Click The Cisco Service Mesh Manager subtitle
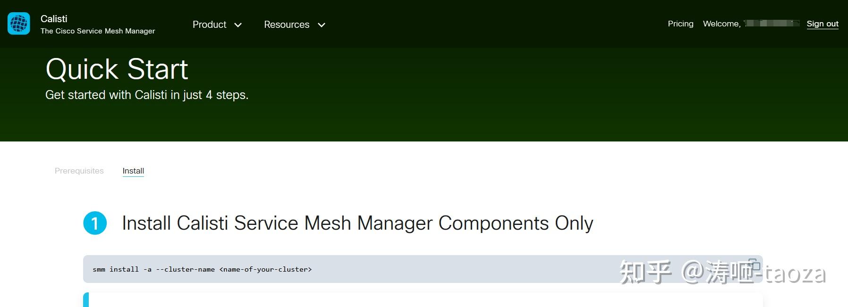The height and width of the screenshot is (307, 848). tap(98, 31)
